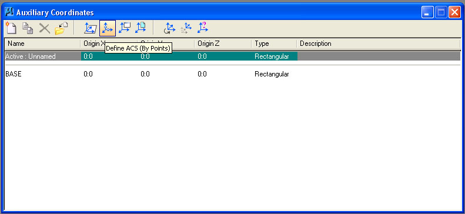Sort by the Origin Z column header

223,44
